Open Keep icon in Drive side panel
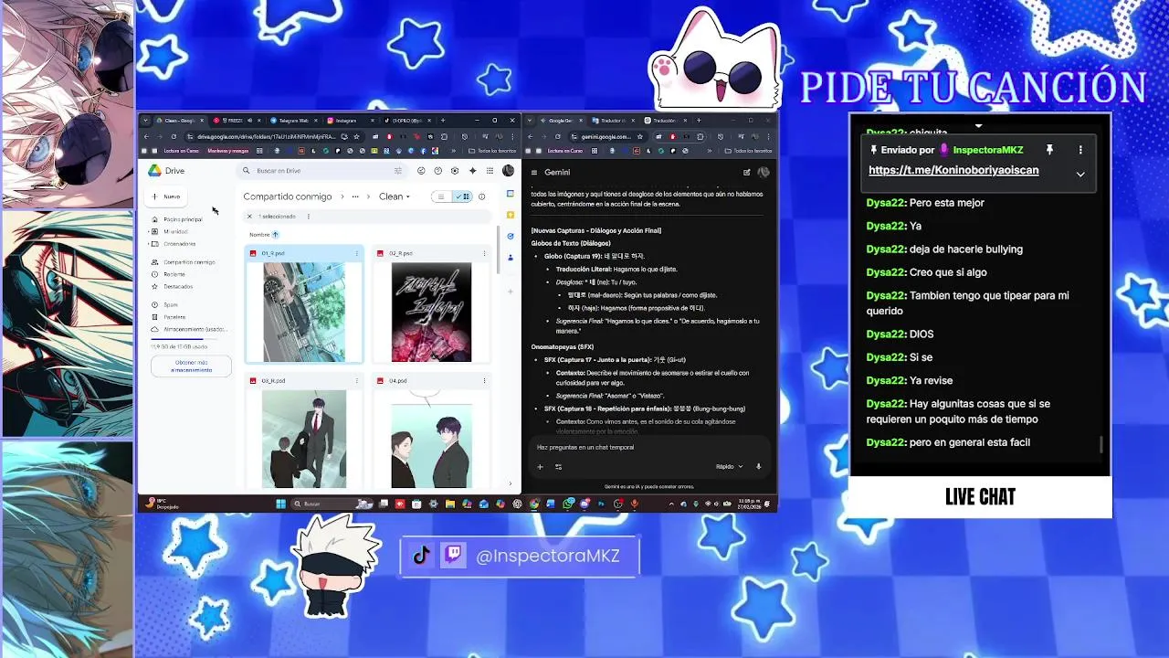 point(511,215)
